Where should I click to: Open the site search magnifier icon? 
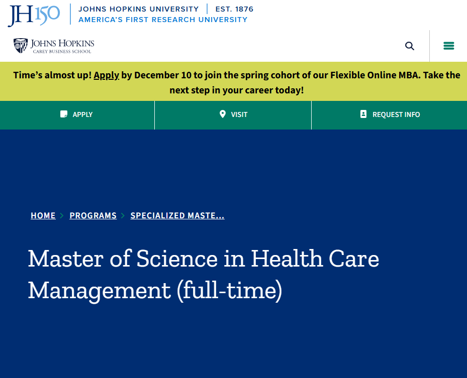(410, 46)
